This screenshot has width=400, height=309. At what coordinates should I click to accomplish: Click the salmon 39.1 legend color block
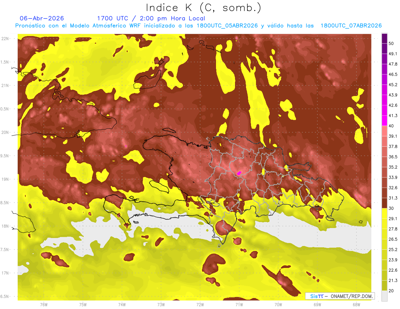click(x=384, y=131)
